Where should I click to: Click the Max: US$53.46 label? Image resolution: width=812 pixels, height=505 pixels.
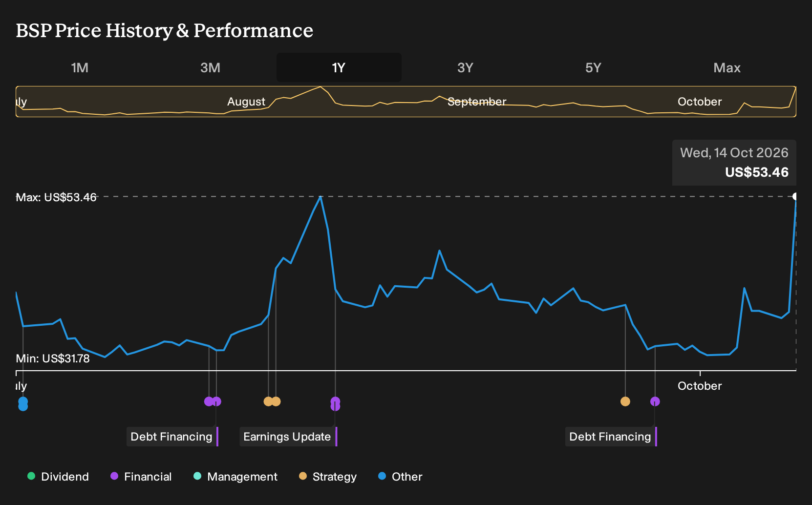[56, 197]
